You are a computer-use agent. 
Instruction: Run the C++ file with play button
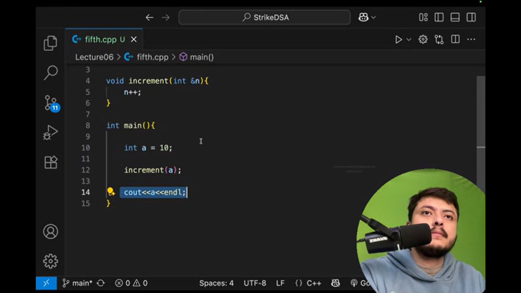(x=398, y=40)
